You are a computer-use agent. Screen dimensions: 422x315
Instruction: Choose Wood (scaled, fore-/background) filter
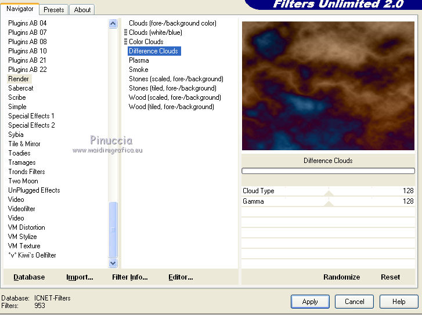click(175, 97)
